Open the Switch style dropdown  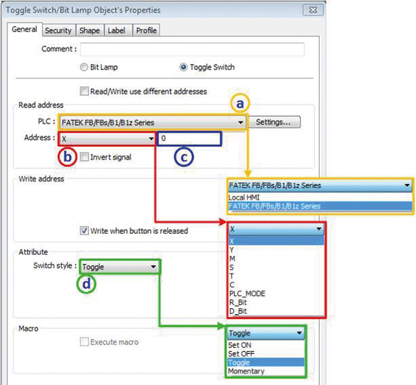pos(119,267)
